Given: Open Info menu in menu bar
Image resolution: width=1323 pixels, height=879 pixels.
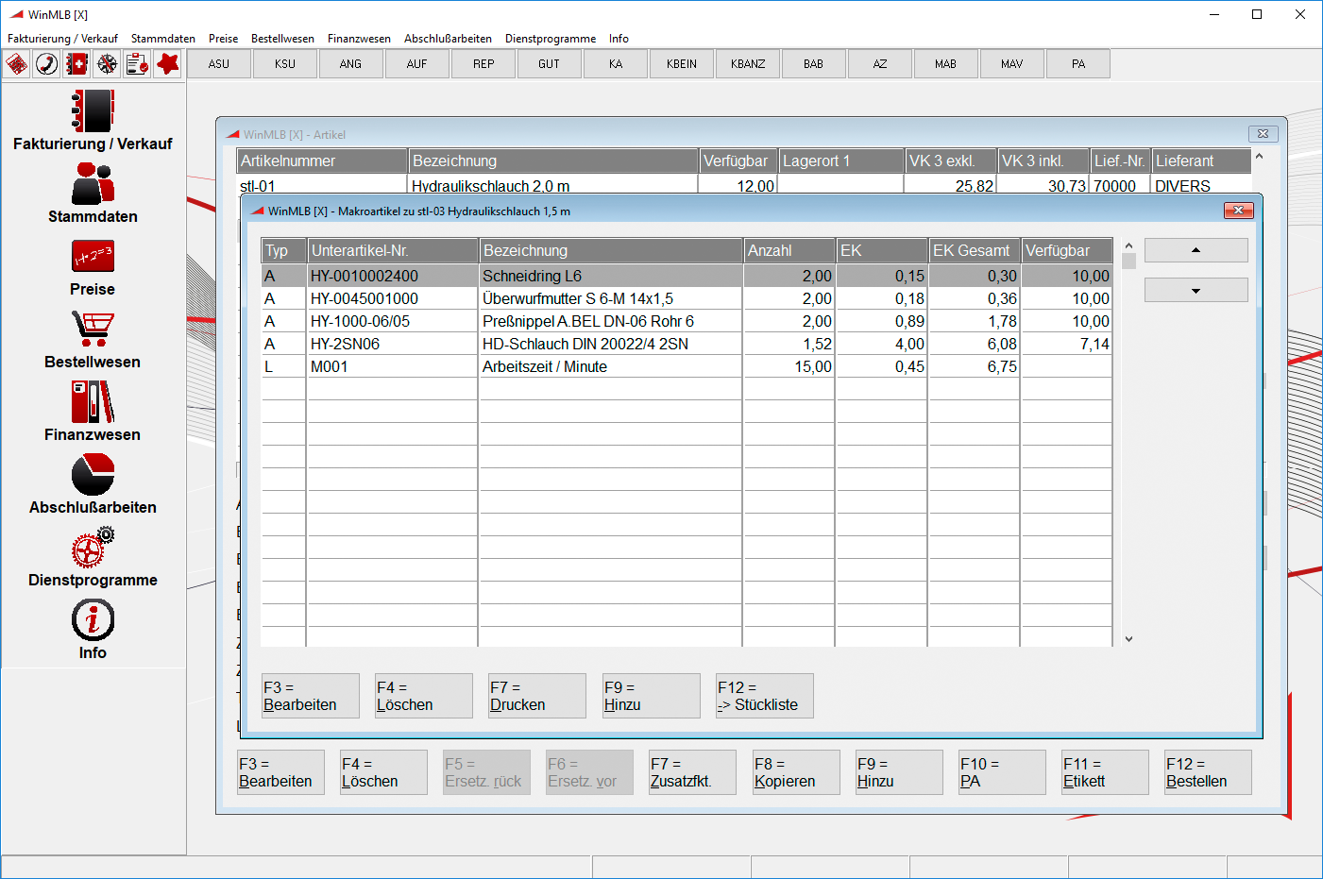Looking at the screenshot, I should pos(619,39).
